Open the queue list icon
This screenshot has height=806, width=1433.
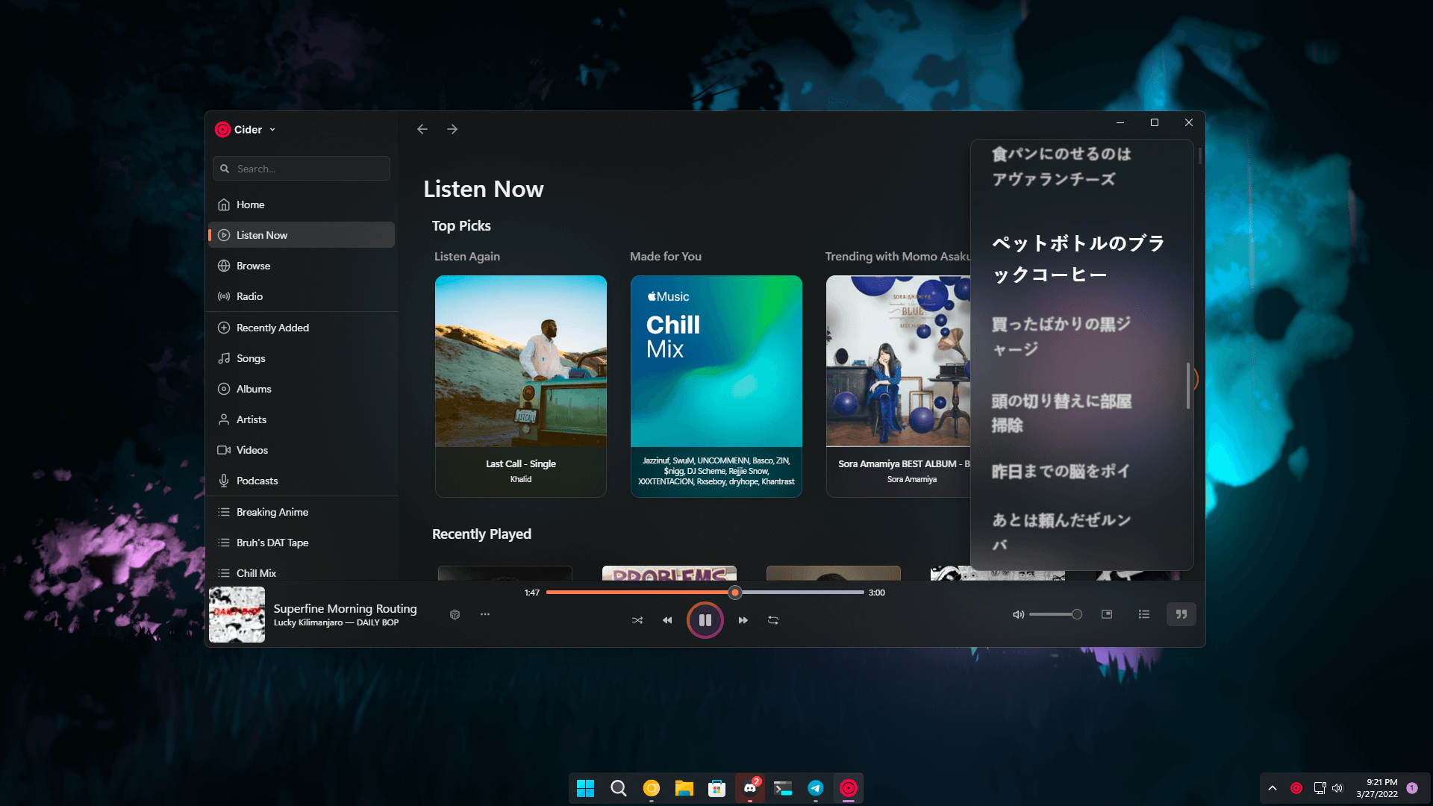(1143, 614)
